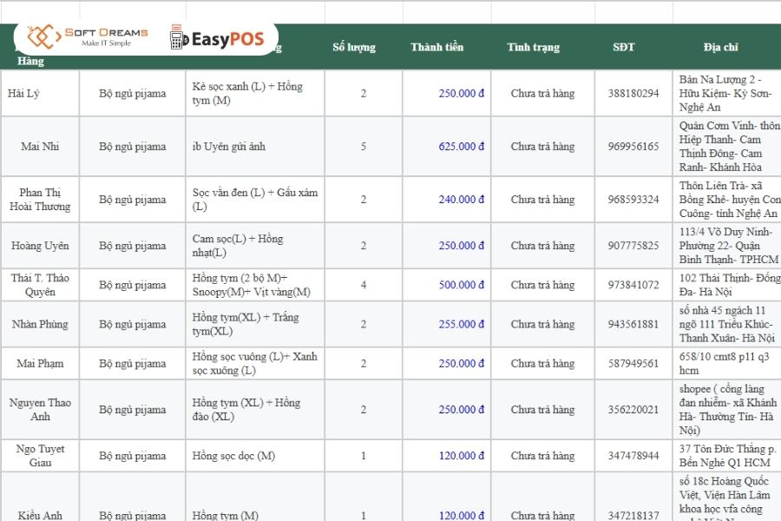781x521 pixels.
Task: Click the product note ib Uyên gửi ảnh
Action: pyautogui.click(x=230, y=146)
